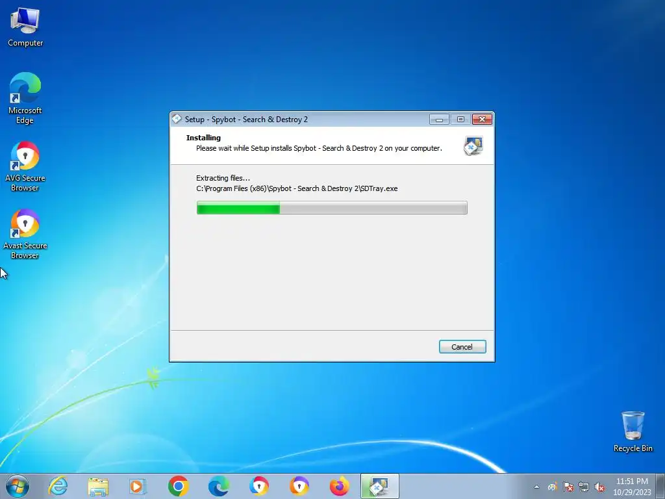Select the Avast Secure Browser desktop shortcut
Image resolution: width=665 pixels, height=499 pixels.
[25, 234]
